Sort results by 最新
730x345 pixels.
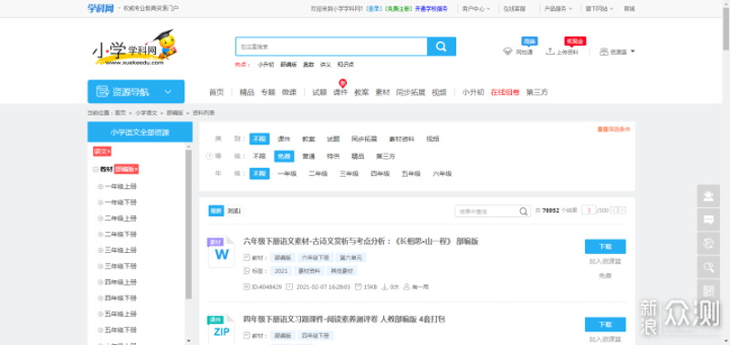click(x=215, y=211)
